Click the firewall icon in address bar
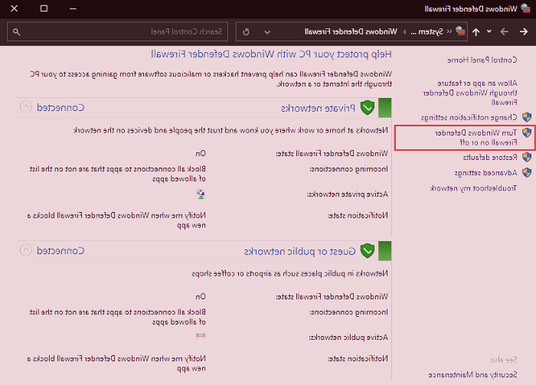 point(459,32)
